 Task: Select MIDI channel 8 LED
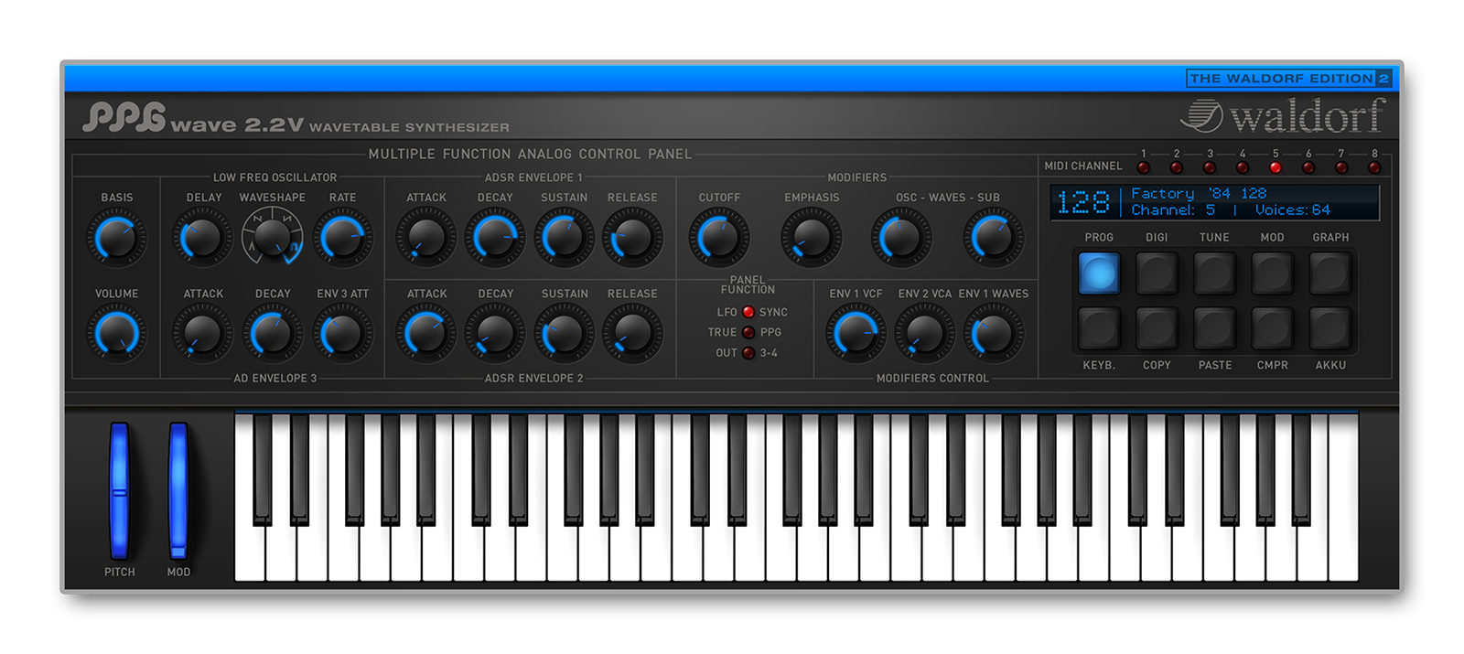(1374, 167)
